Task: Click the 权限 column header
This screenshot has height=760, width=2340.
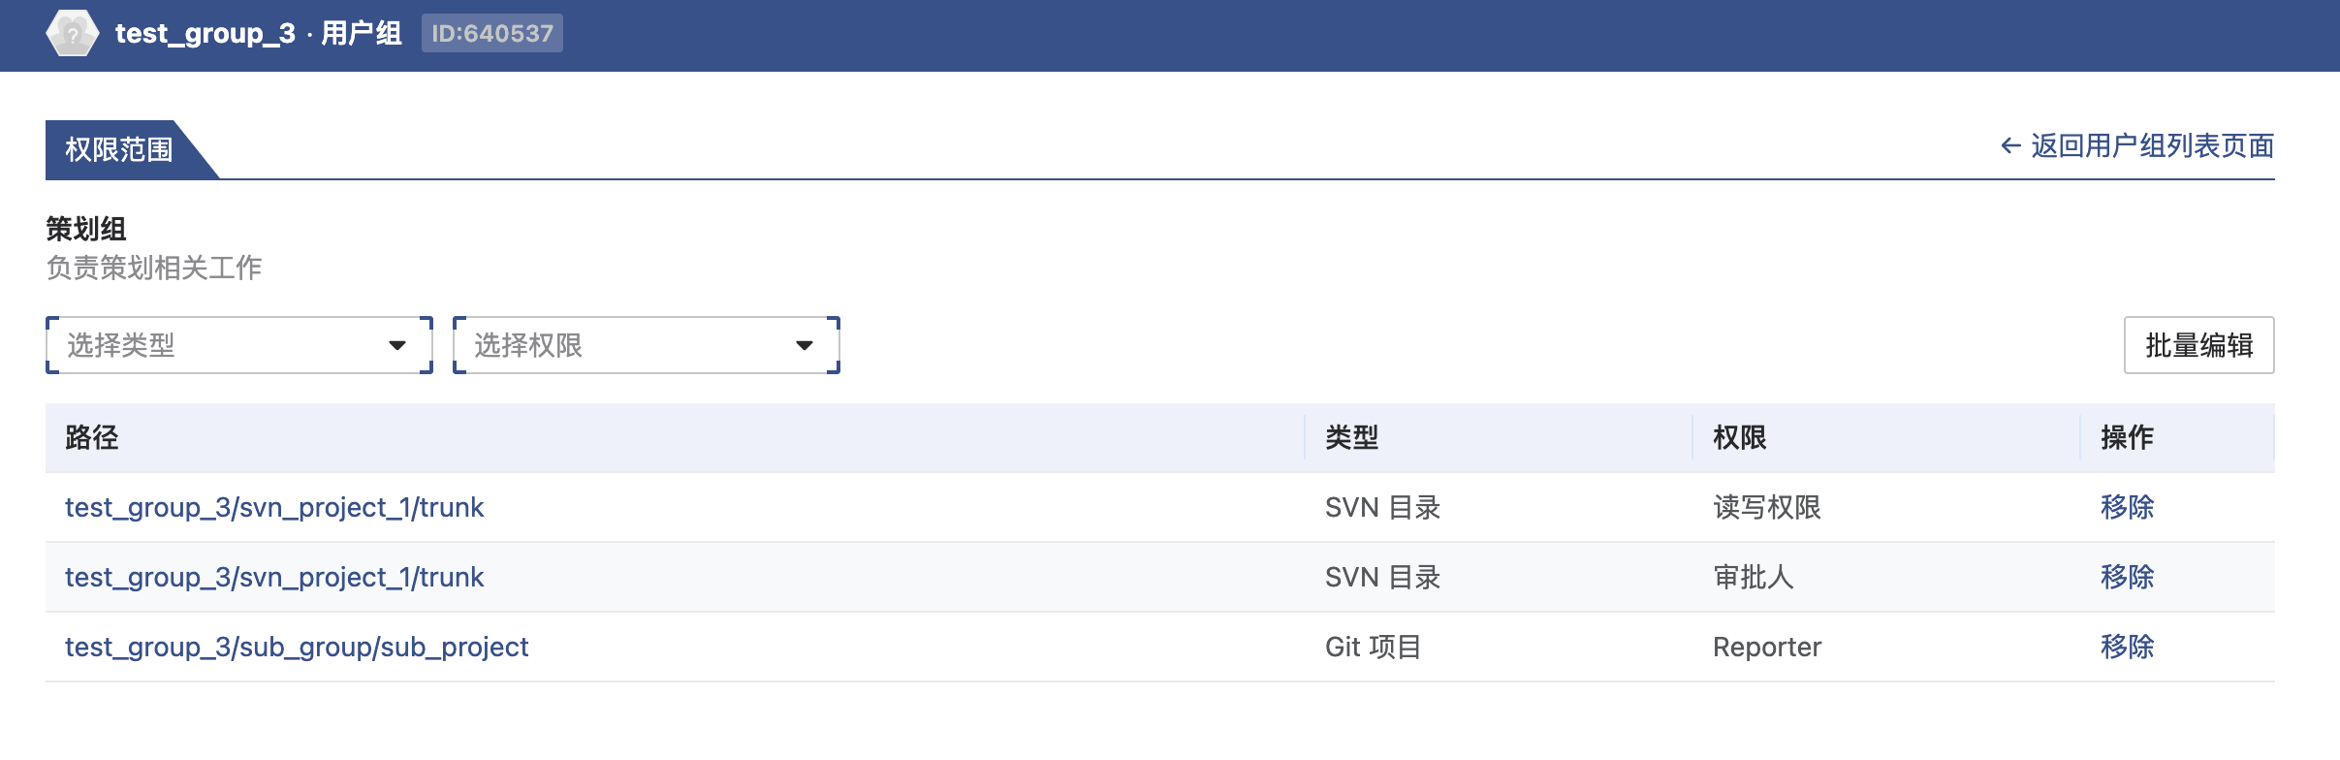Action: [x=1739, y=437]
